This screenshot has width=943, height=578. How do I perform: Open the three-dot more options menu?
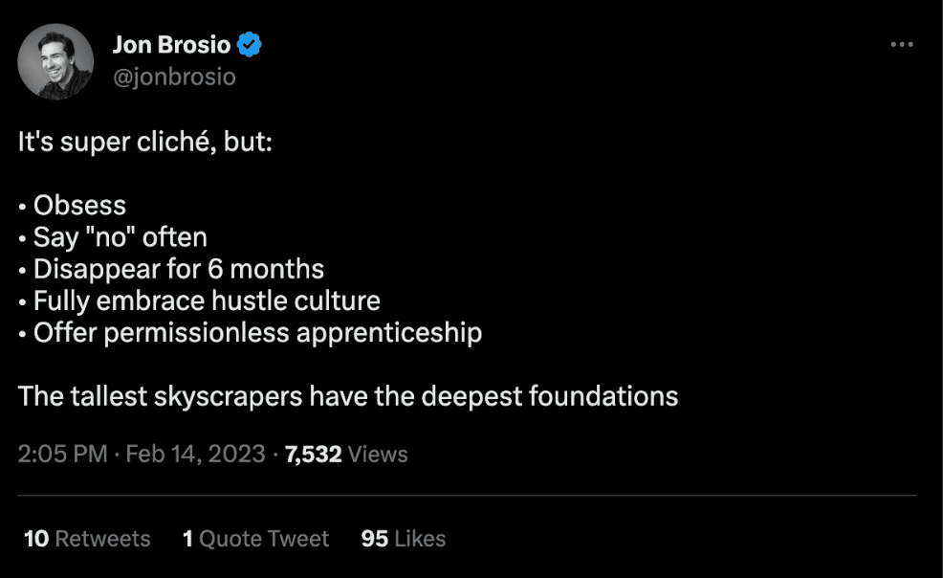pyautogui.click(x=901, y=45)
